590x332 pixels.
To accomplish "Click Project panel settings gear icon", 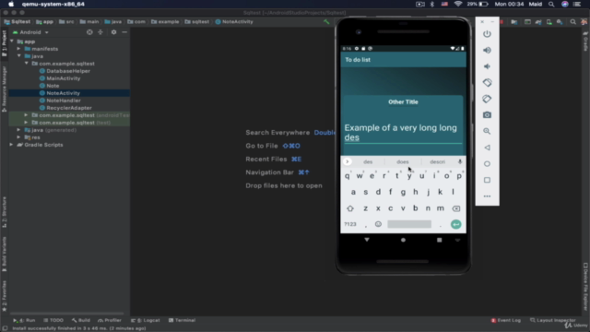I will click(113, 32).
